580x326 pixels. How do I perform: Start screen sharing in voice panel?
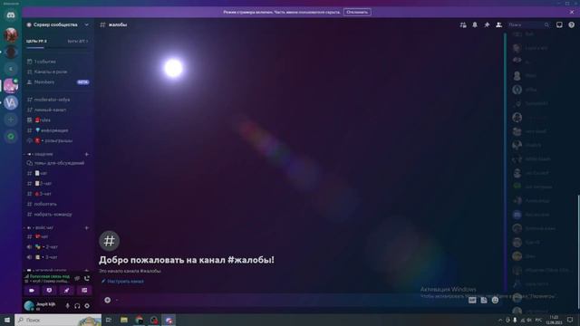(49, 290)
